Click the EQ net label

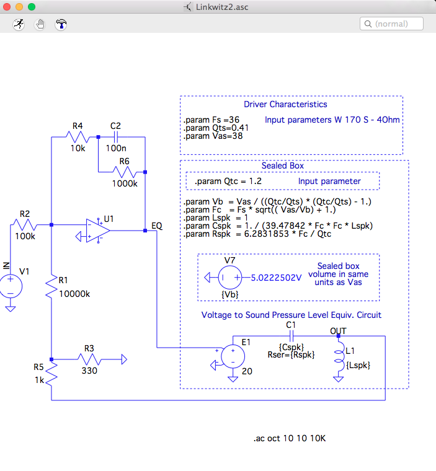pos(157,226)
